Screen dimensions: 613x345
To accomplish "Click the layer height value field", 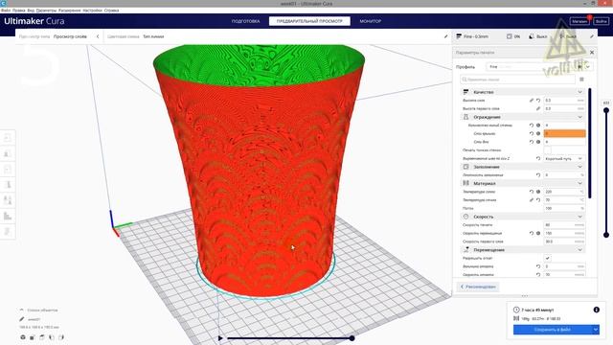I will click(564, 101).
